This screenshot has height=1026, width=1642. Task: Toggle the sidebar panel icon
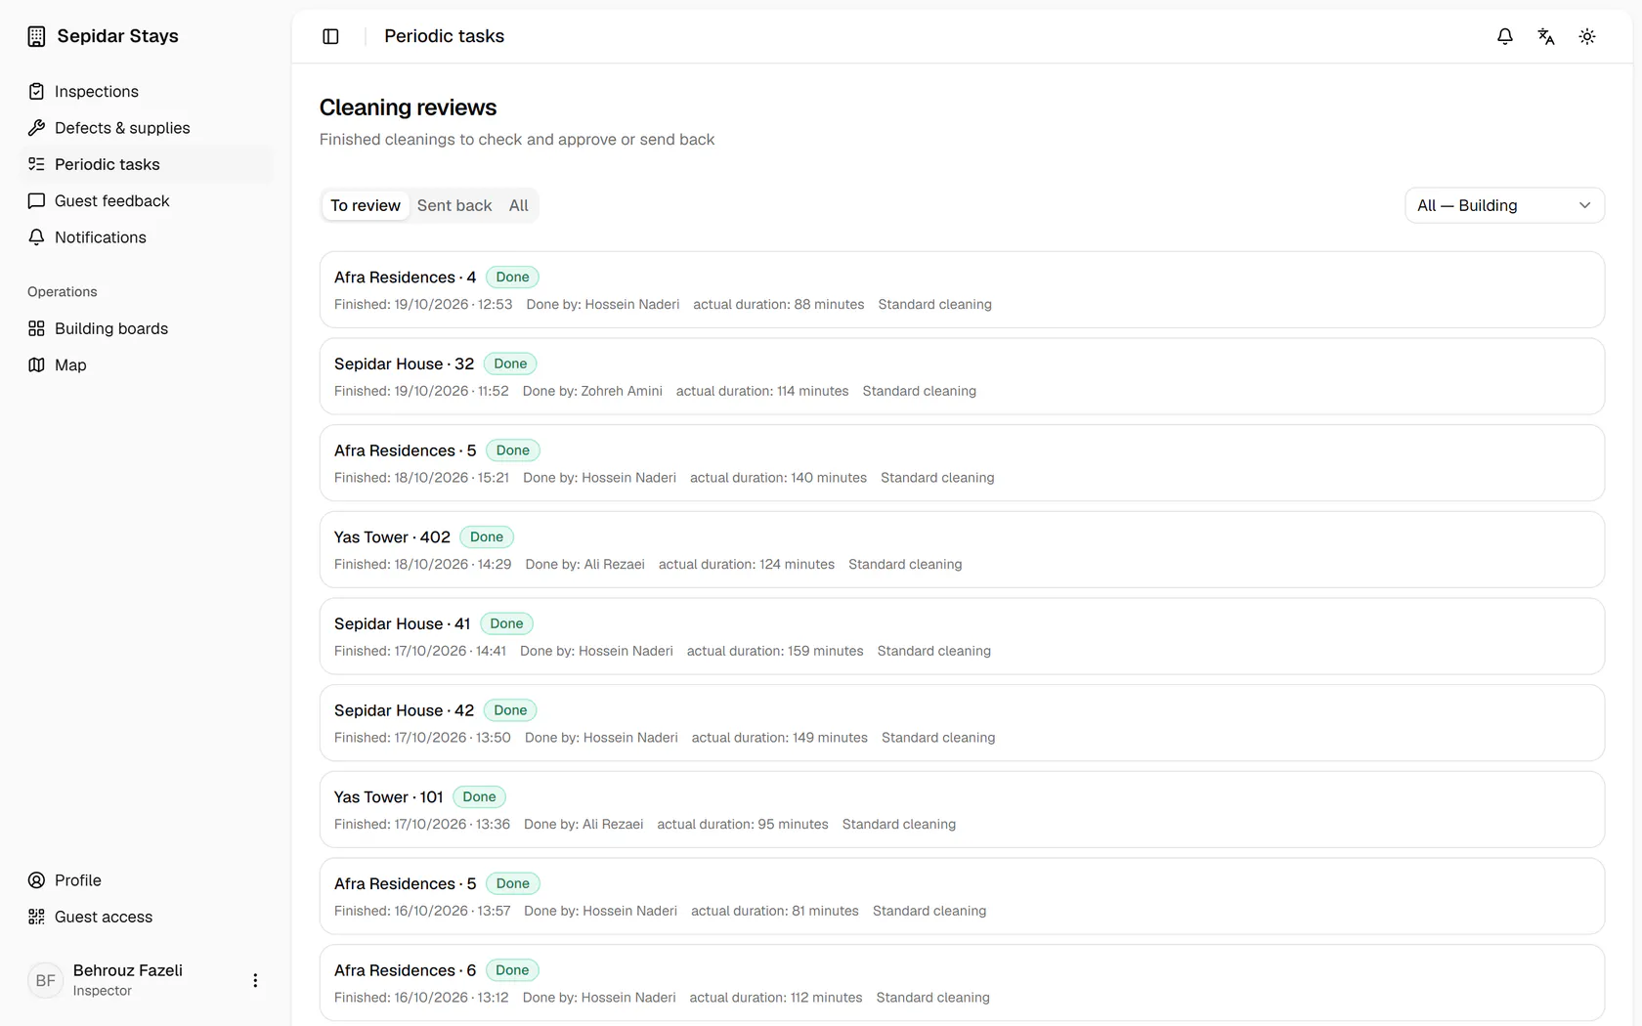coord(330,36)
